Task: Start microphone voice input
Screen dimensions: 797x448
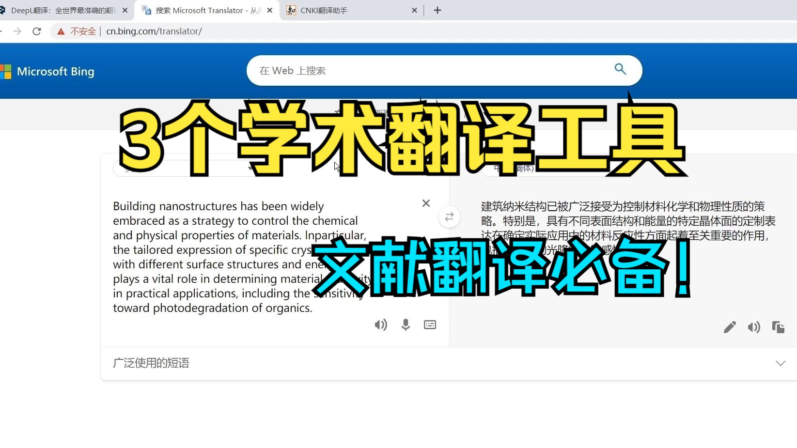Action: tap(406, 325)
